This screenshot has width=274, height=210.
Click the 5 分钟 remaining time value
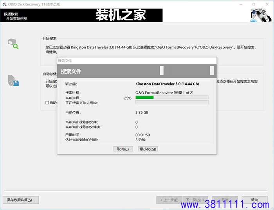140,140
